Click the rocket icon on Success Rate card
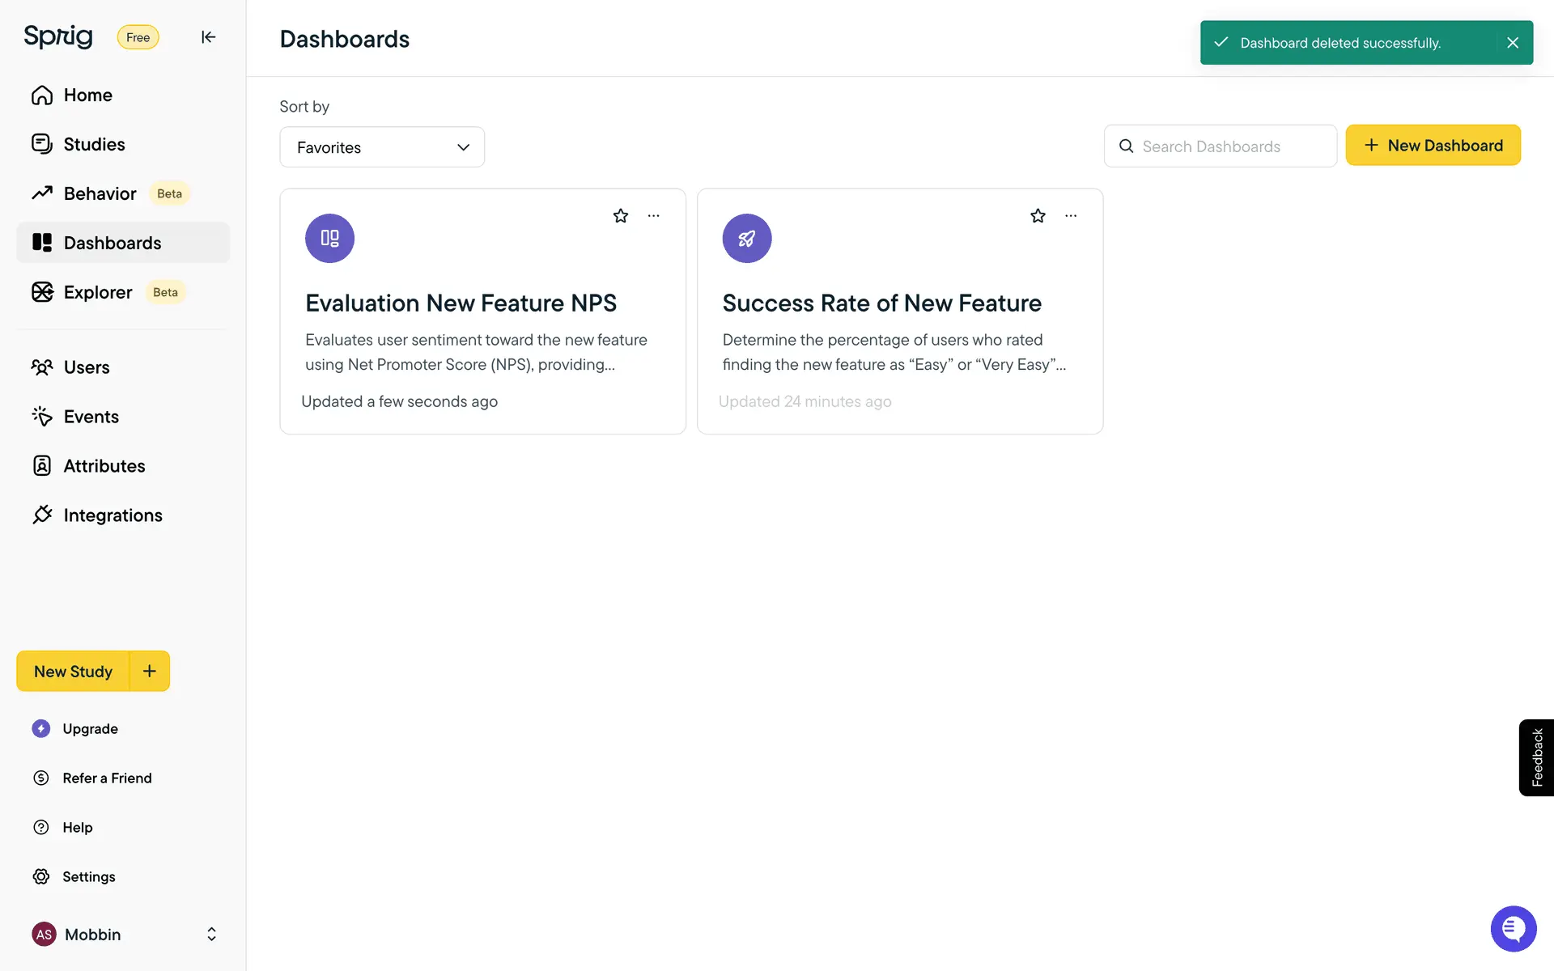 point(746,239)
